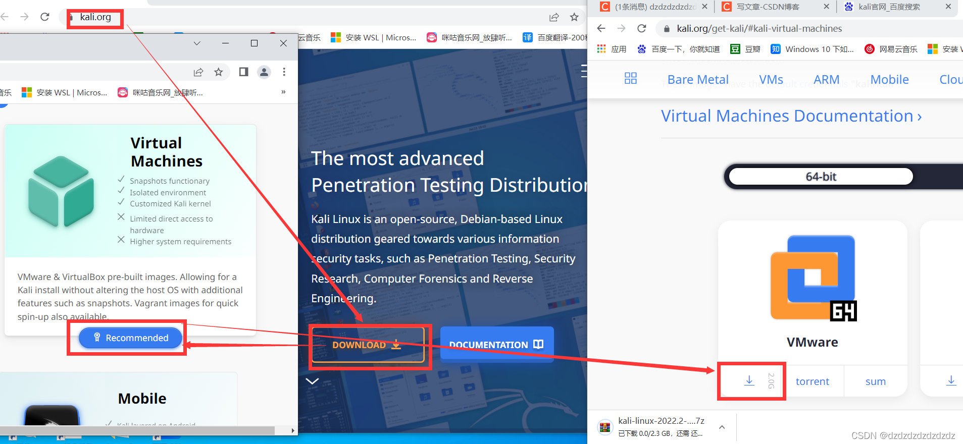Open Virtual Machines card cube image

coord(61,191)
